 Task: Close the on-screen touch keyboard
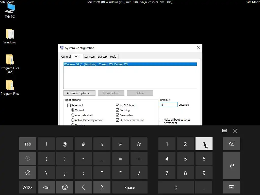[235, 131]
